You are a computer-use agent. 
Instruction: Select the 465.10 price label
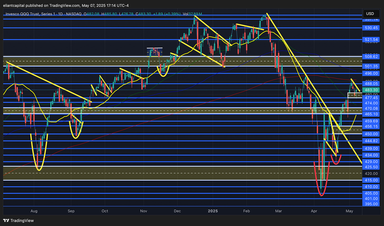click(x=371, y=114)
